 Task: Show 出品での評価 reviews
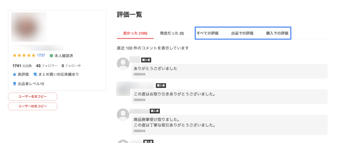(242, 33)
